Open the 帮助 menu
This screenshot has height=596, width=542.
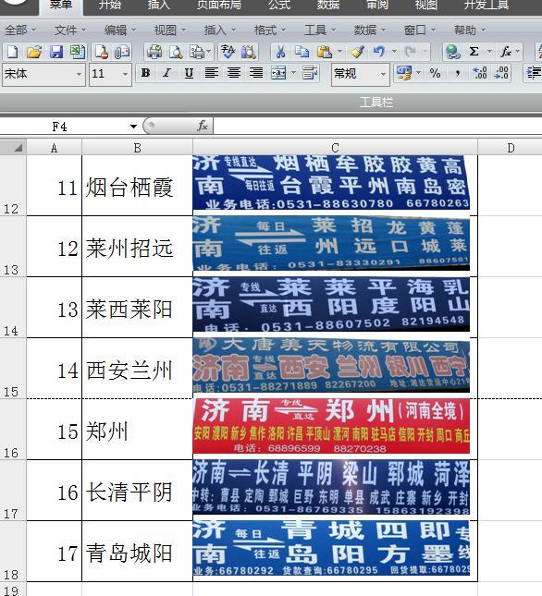tap(470, 30)
